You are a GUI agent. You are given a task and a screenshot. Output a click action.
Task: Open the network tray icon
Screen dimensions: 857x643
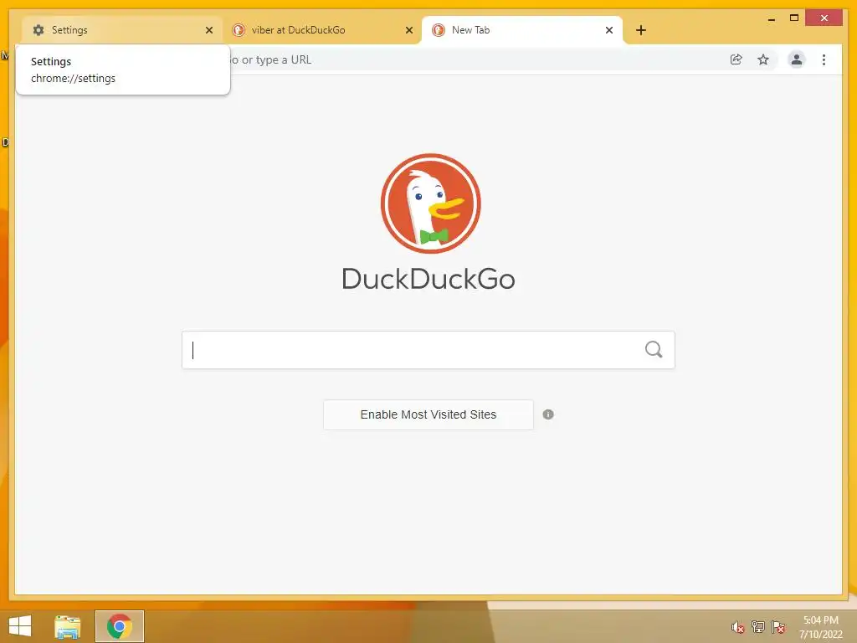point(758,626)
